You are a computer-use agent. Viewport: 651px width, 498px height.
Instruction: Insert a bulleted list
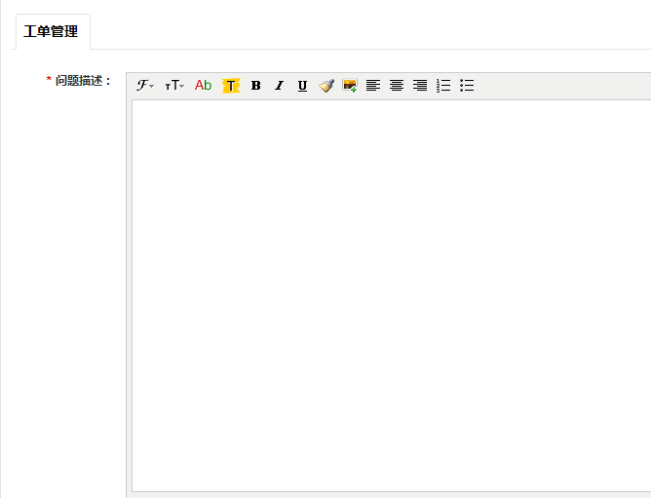coord(467,86)
